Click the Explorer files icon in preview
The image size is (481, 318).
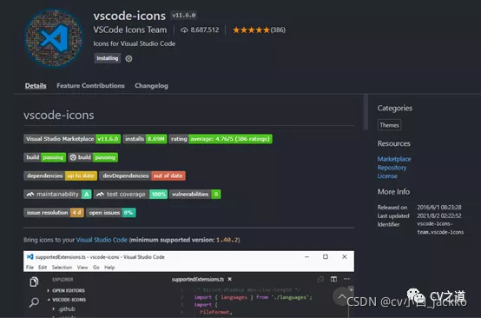click(34, 282)
